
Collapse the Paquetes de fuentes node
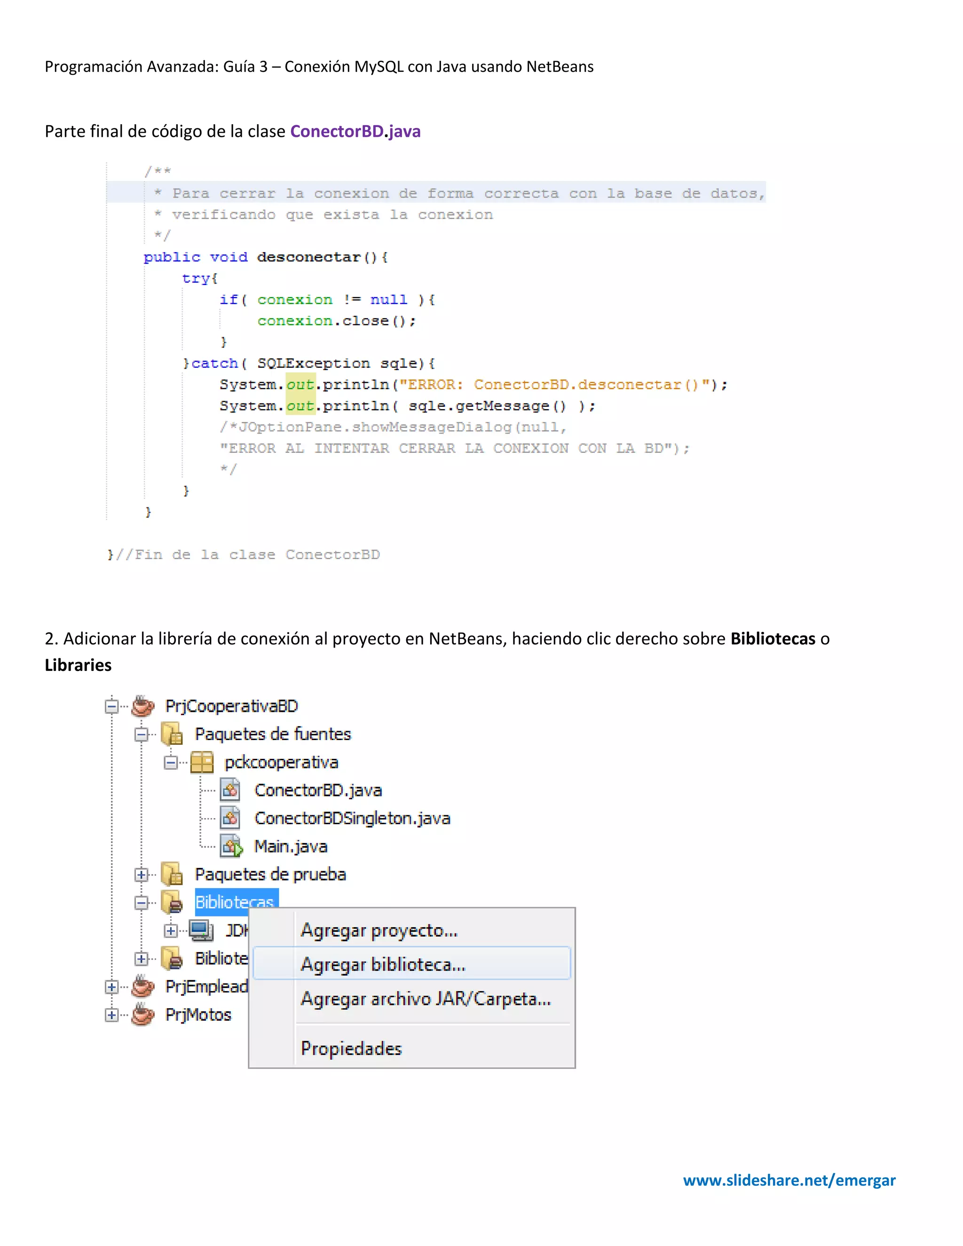(x=142, y=734)
